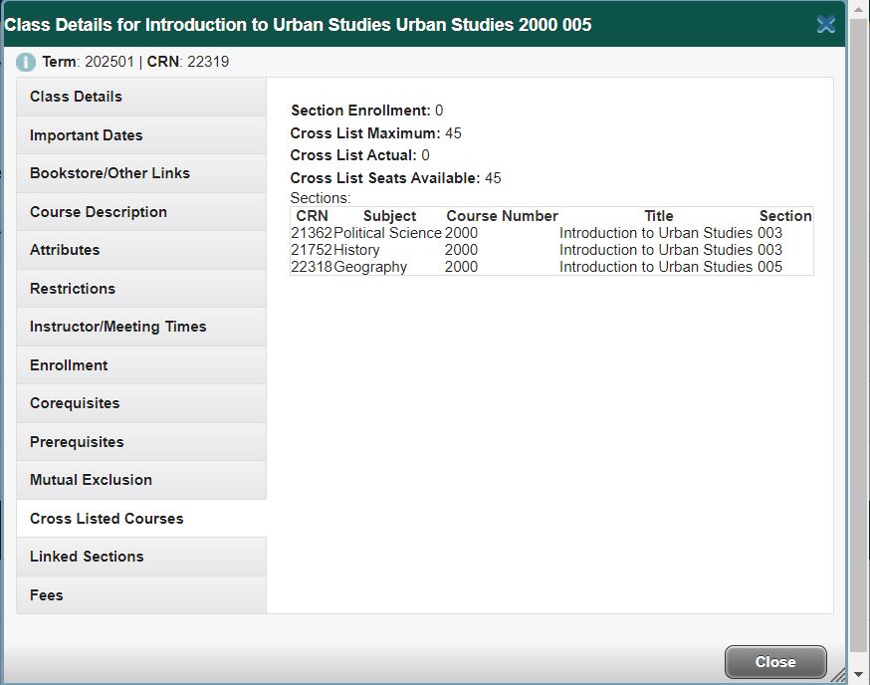The width and height of the screenshot is (870, 685).
Task: Go to the Linked Sections tab
Action: [141, 557]
